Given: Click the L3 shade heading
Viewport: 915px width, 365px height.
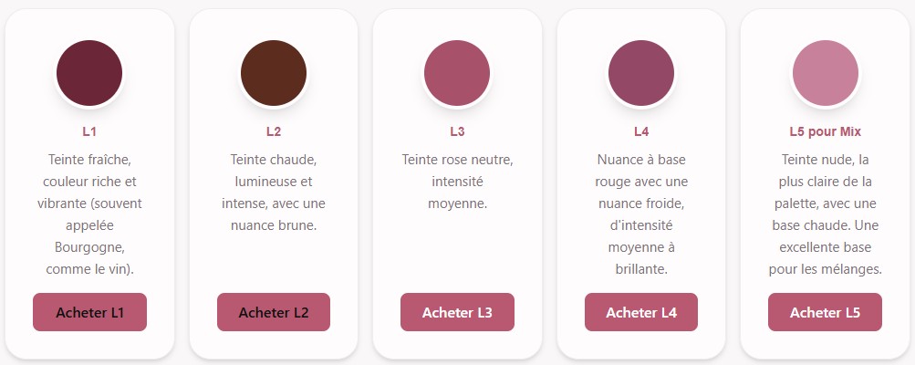Looking at the screenshot, I should [457, 131].
